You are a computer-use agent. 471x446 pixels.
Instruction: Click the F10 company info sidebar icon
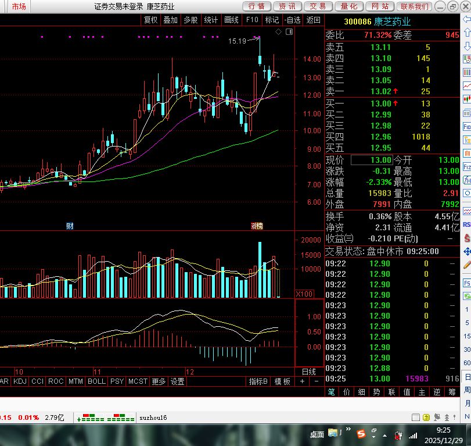[467, 127]
